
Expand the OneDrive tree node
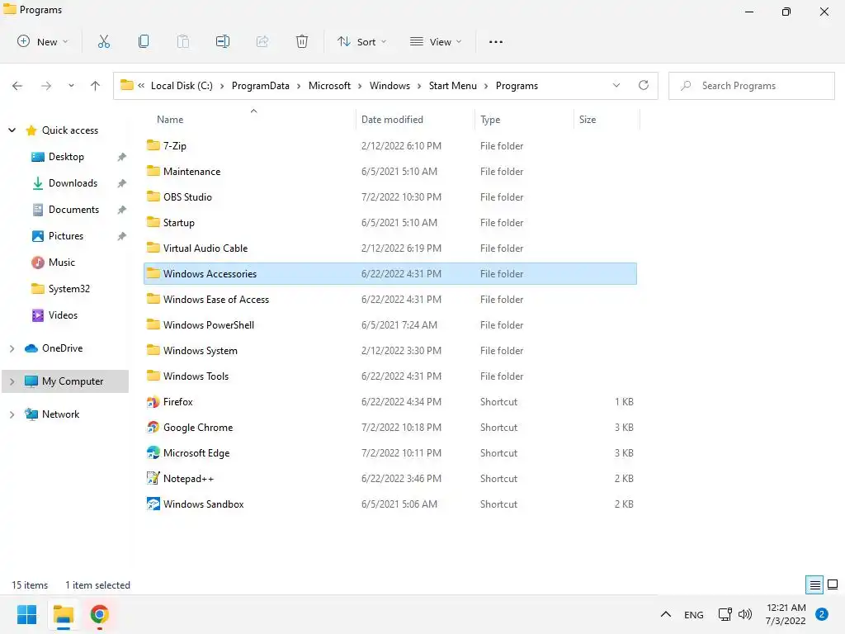point(12,348)
